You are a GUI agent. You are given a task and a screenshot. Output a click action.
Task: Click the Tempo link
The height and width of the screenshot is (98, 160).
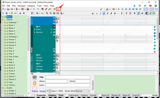pyautogui.click(x=42, y=91)
